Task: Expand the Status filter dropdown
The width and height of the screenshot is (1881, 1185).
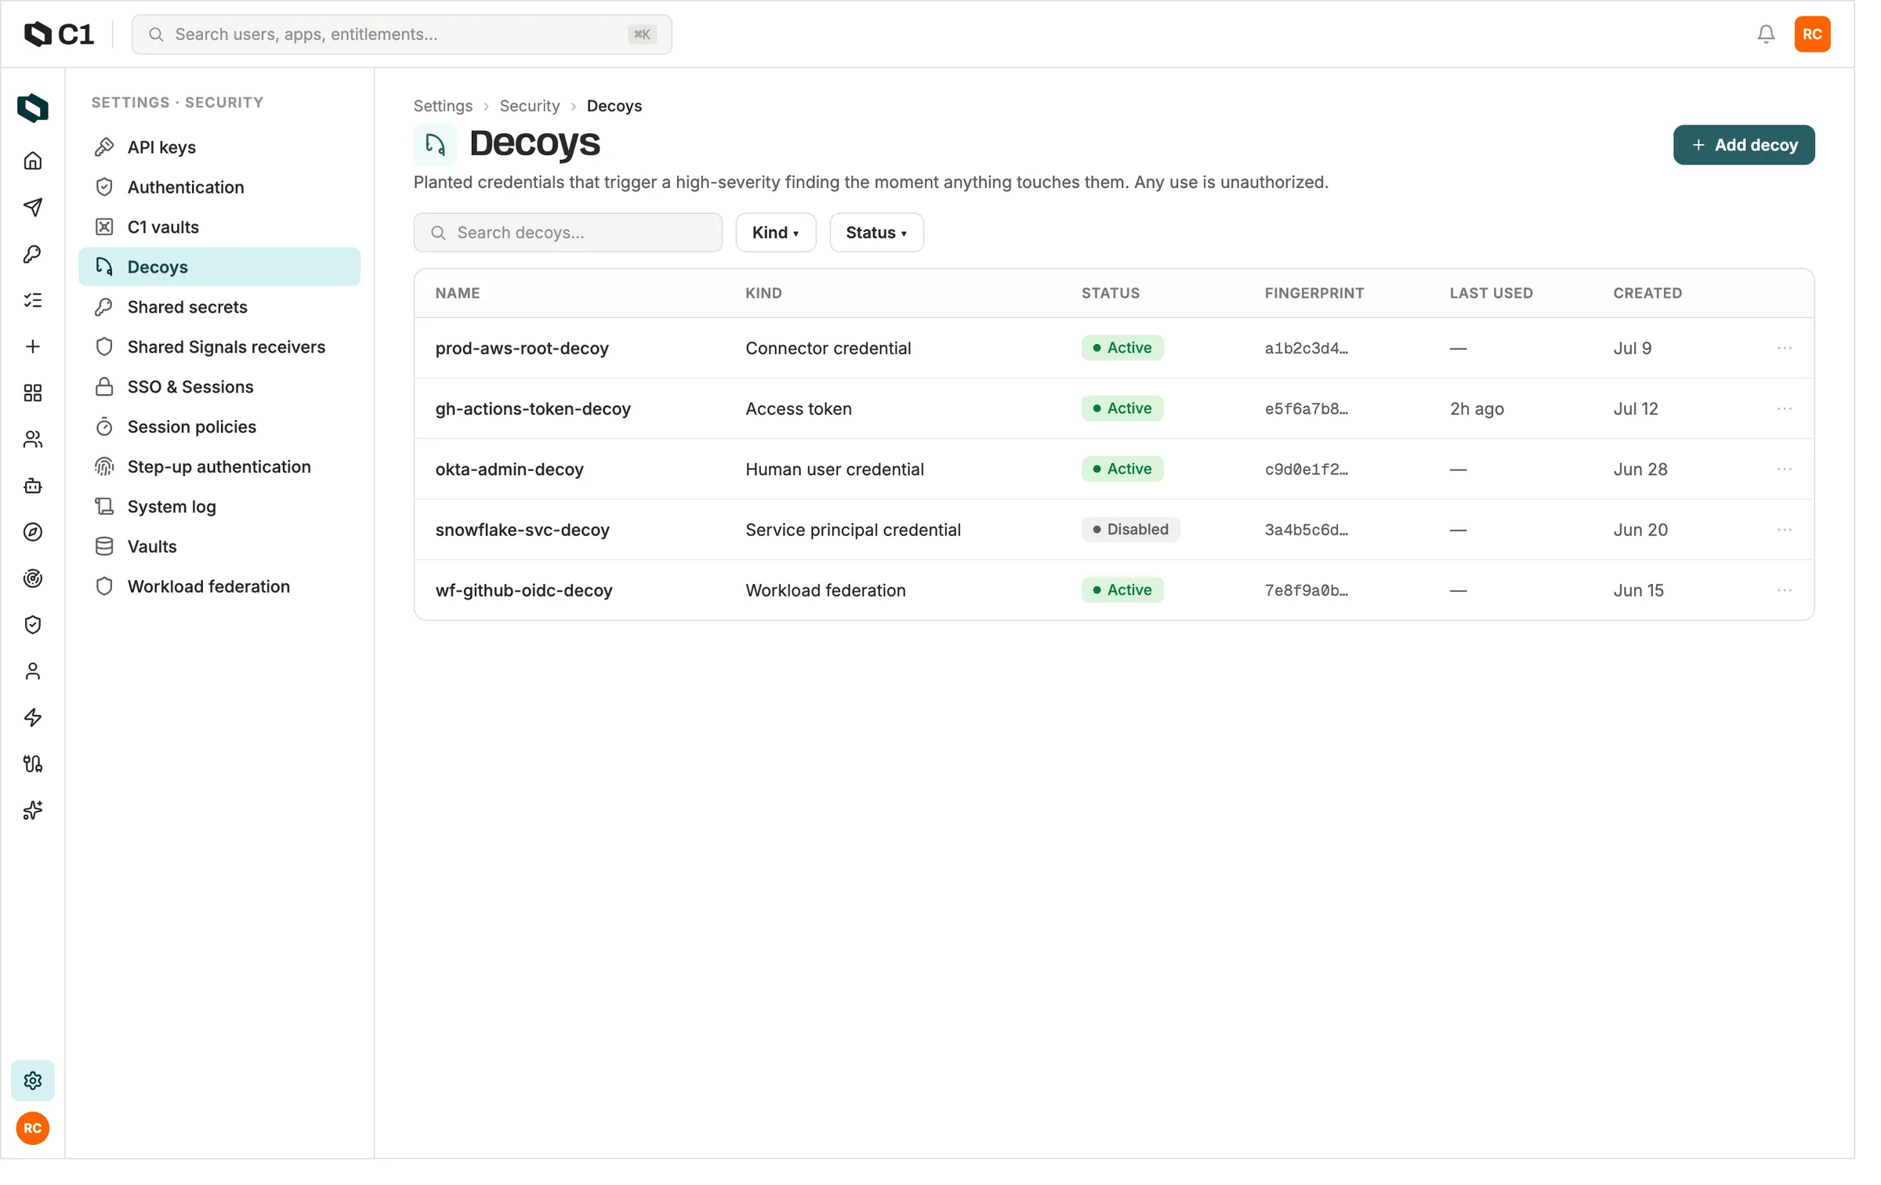Action: point(875,232)
